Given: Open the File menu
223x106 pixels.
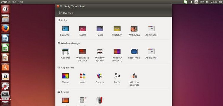Looking at the screenshot, I should [14, 2].
